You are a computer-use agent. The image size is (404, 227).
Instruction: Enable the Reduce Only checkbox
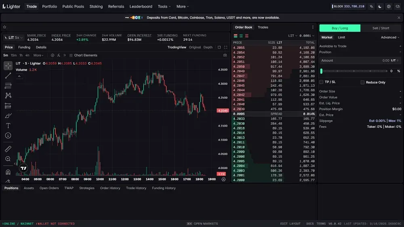click(362, 82)
